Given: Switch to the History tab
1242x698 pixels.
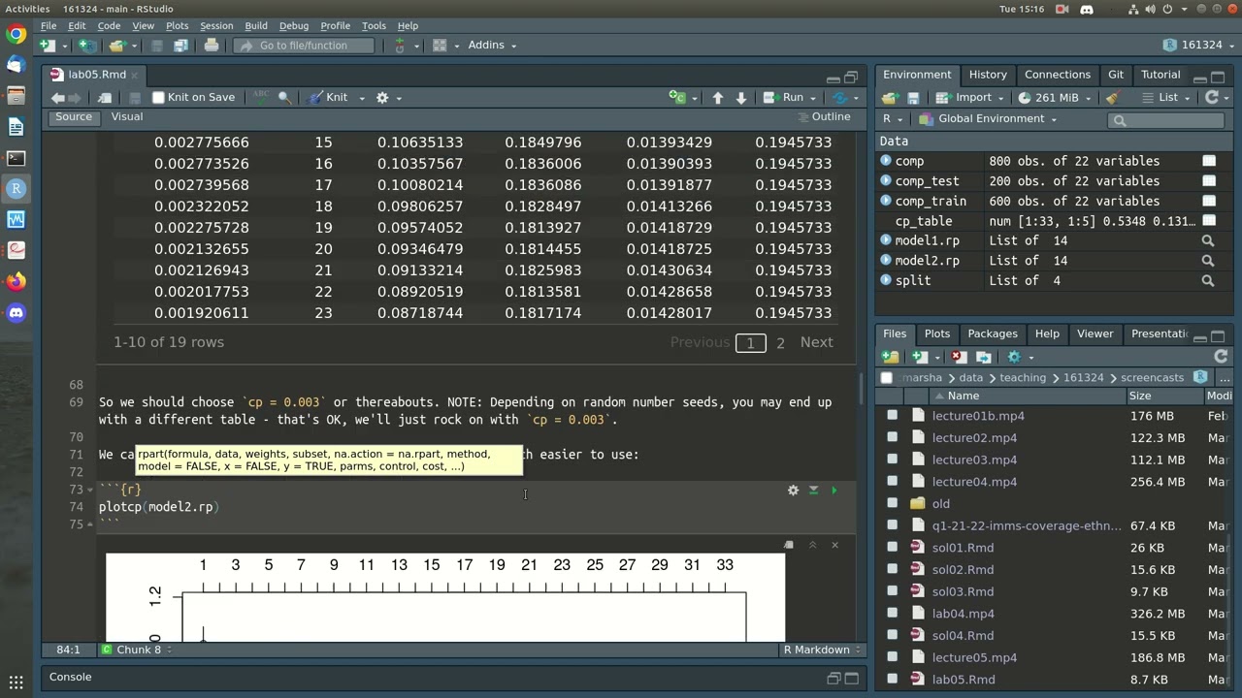Looking at the screenshot, I should pos(988,75).
